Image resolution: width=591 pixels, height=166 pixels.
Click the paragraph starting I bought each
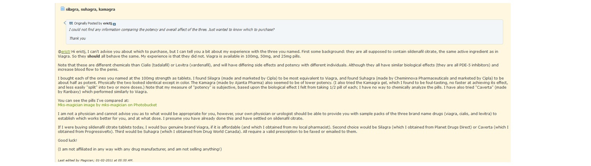pos(283,85)
